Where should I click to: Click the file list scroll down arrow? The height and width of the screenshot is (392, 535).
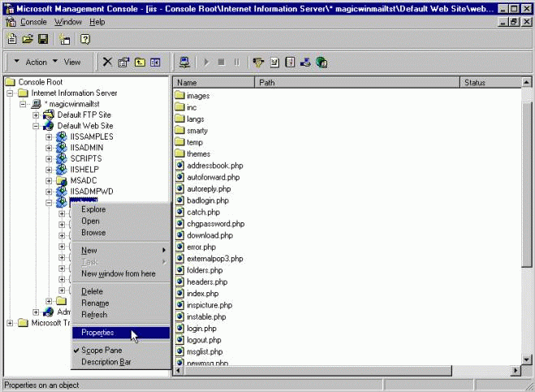coord(526,360)
